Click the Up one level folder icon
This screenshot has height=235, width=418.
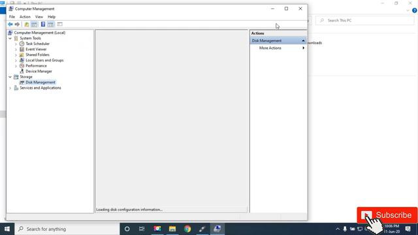(x=27, y=24)
